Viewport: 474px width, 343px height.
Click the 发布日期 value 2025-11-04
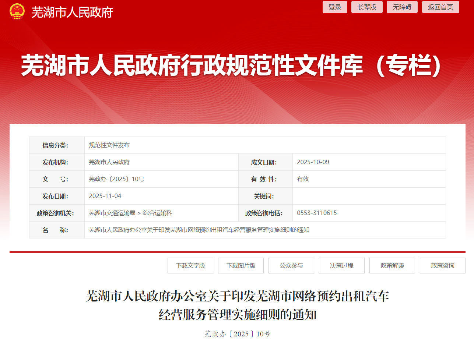point(105,196)
